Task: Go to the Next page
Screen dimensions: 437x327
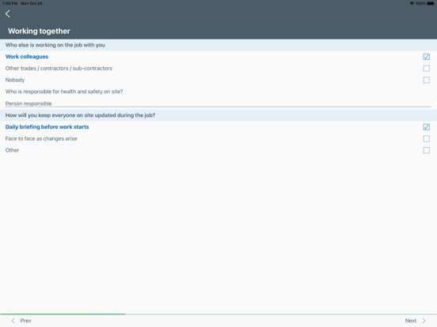Action: pos(416,321)
